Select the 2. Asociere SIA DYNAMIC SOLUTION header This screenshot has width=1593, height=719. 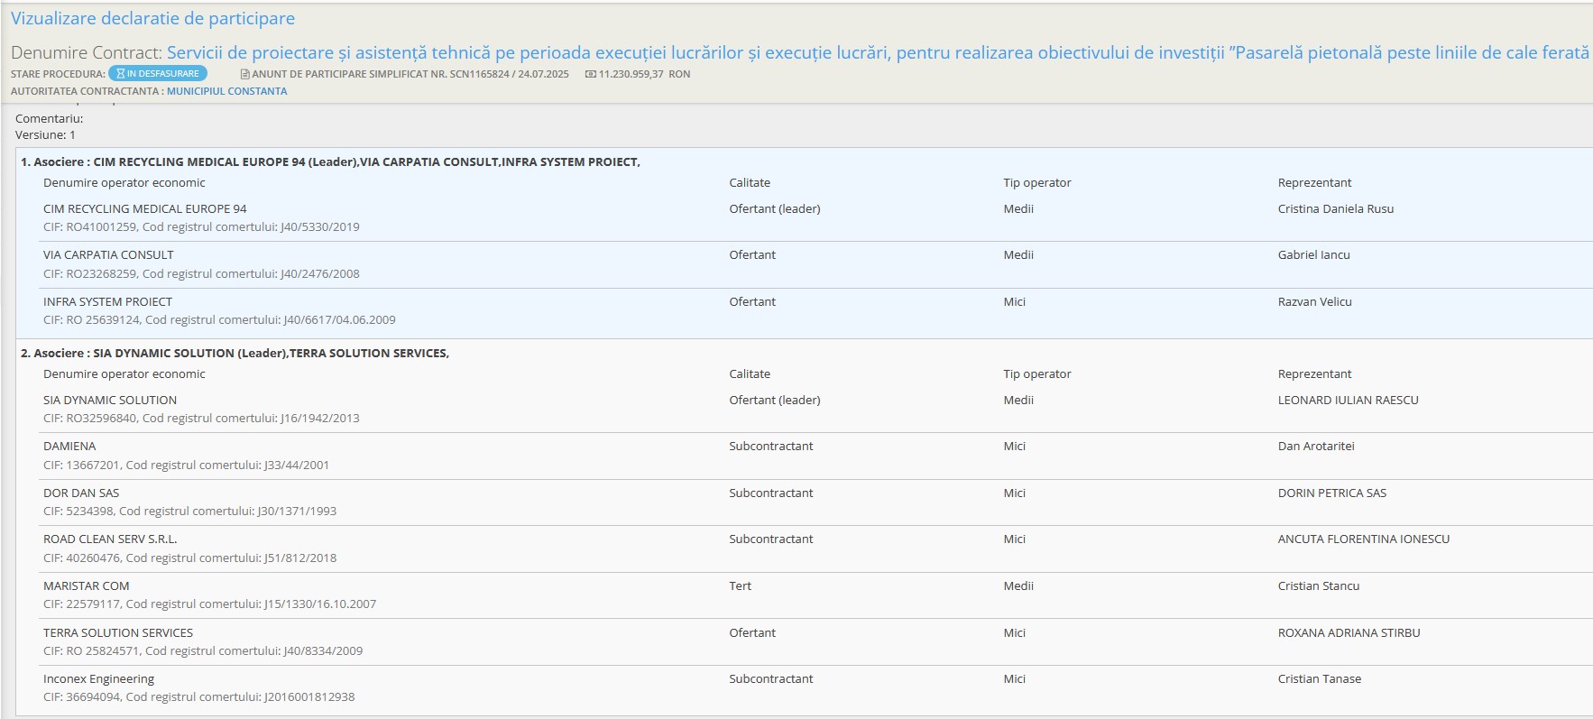(x=235, y=353)
